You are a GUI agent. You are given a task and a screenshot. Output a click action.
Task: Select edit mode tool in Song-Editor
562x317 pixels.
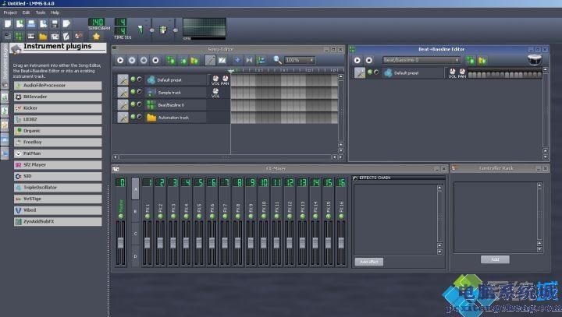(222, 60)
